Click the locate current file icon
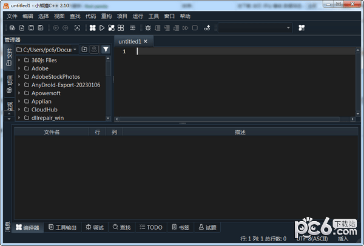The height and width of the screenshot is (246, 364). 94,50
